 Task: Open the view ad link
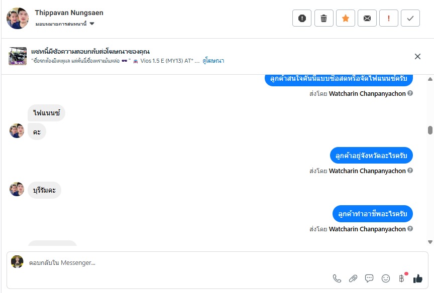click(213, 61)
